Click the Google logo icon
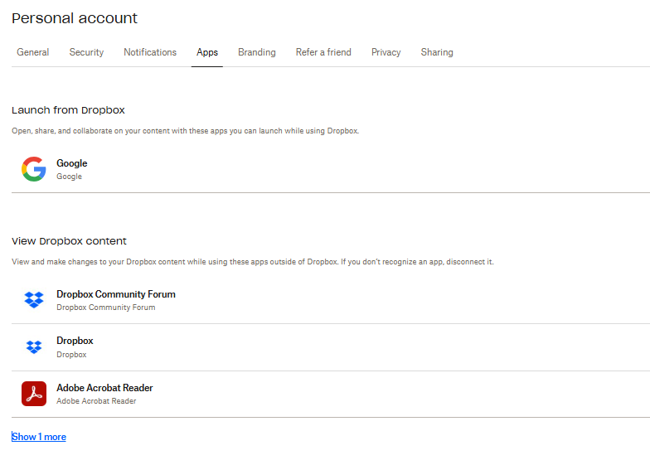This screenshot has height=465, width=650. click(34, 169)
